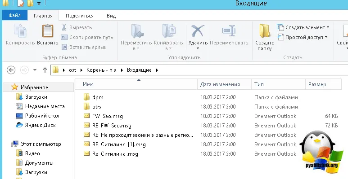This screenshot has height=179, width=348.
Task: Click Вырезать scissors button
Action: 77,27
